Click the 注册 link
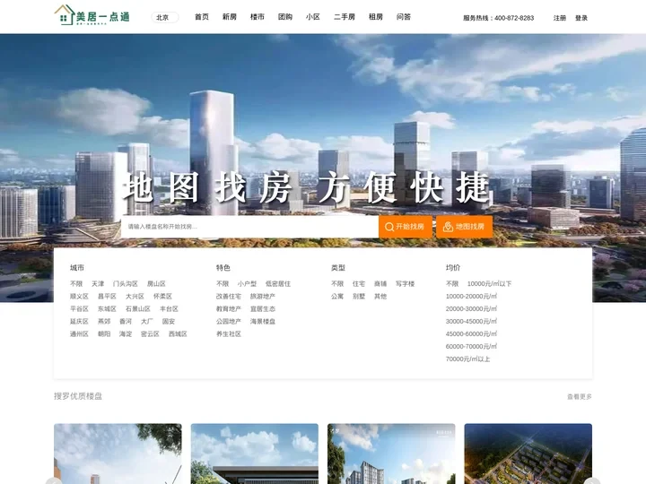 [560, 18]
